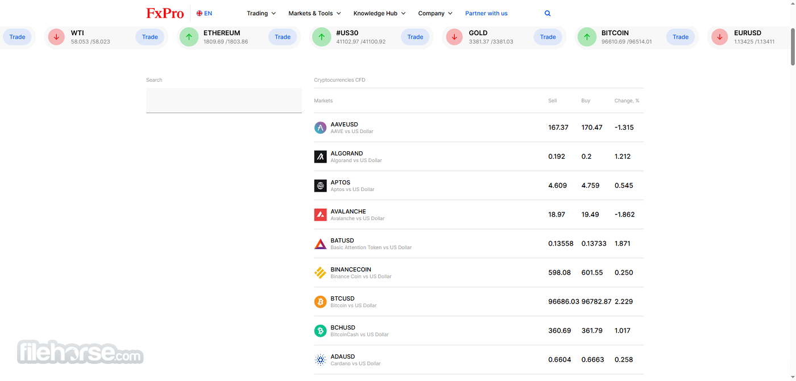Click the ADAUSD Cardano icon

pos(320,359)
